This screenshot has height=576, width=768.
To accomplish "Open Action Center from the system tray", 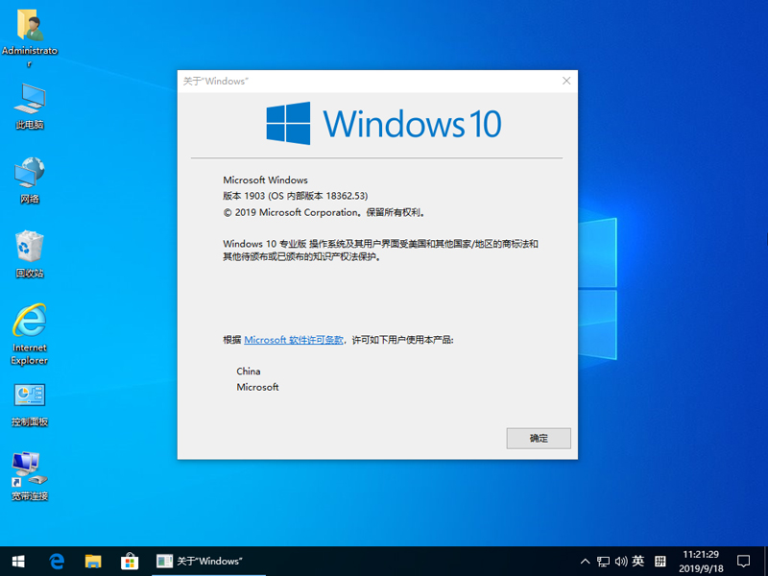I will (744, 561).
